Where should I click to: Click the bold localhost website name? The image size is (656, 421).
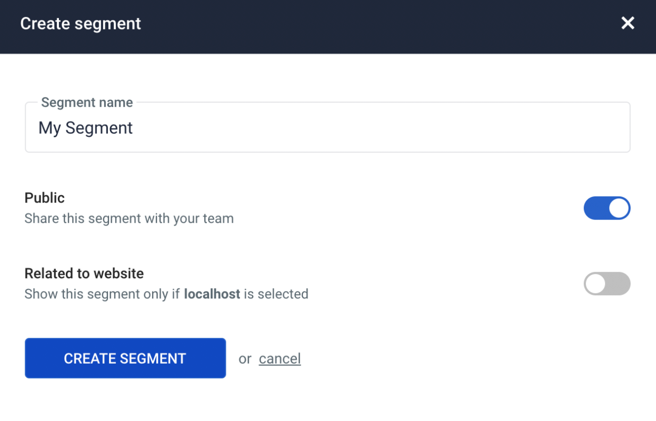pyautogui.click(x=211, y=294)
